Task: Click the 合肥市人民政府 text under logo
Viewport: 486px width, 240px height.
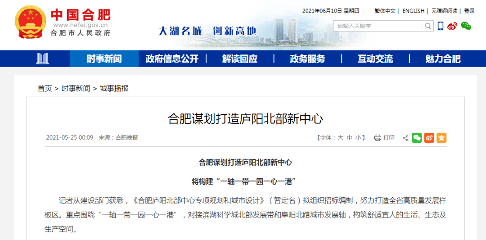Action: point(81,33)
